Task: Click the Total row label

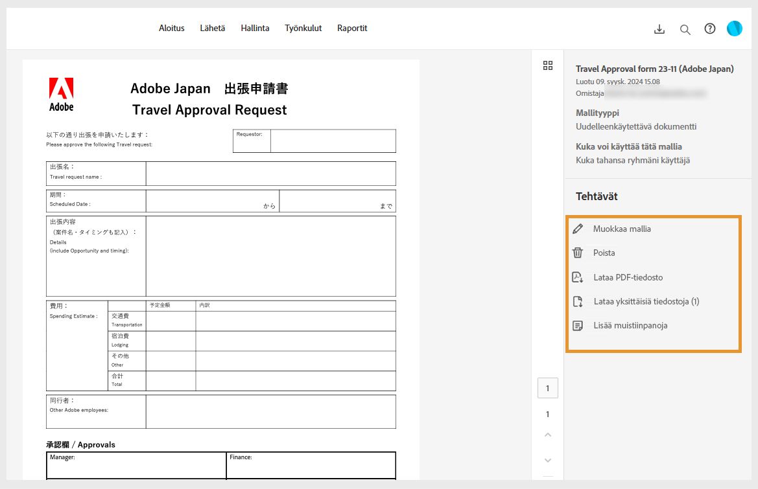Action: [x=117, y=384]
